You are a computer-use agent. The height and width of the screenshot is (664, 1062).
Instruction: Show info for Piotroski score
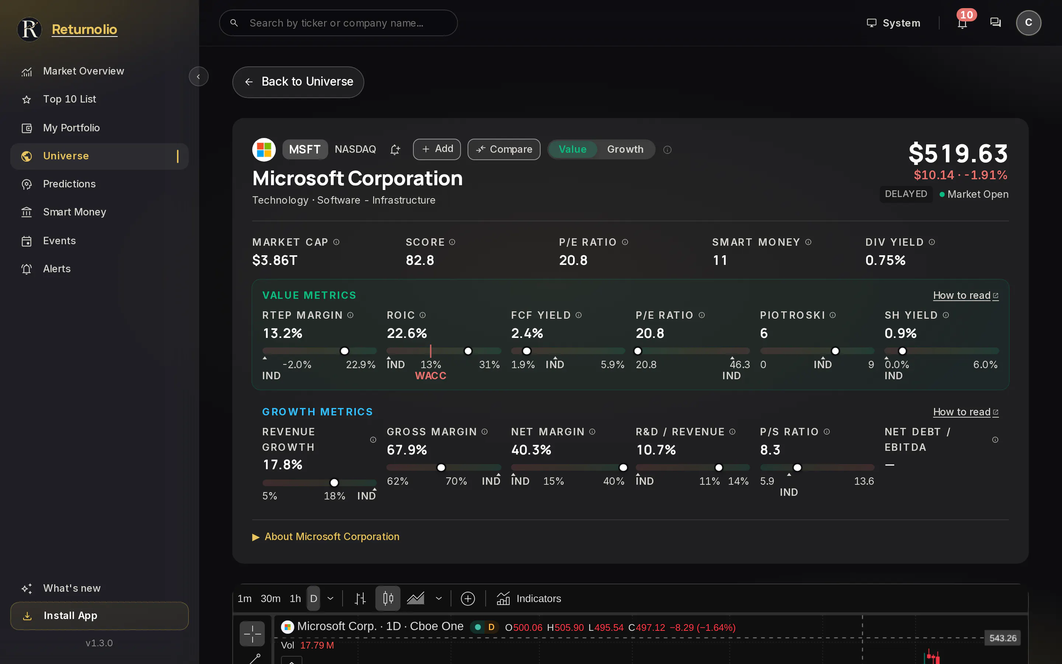(833, 315)
